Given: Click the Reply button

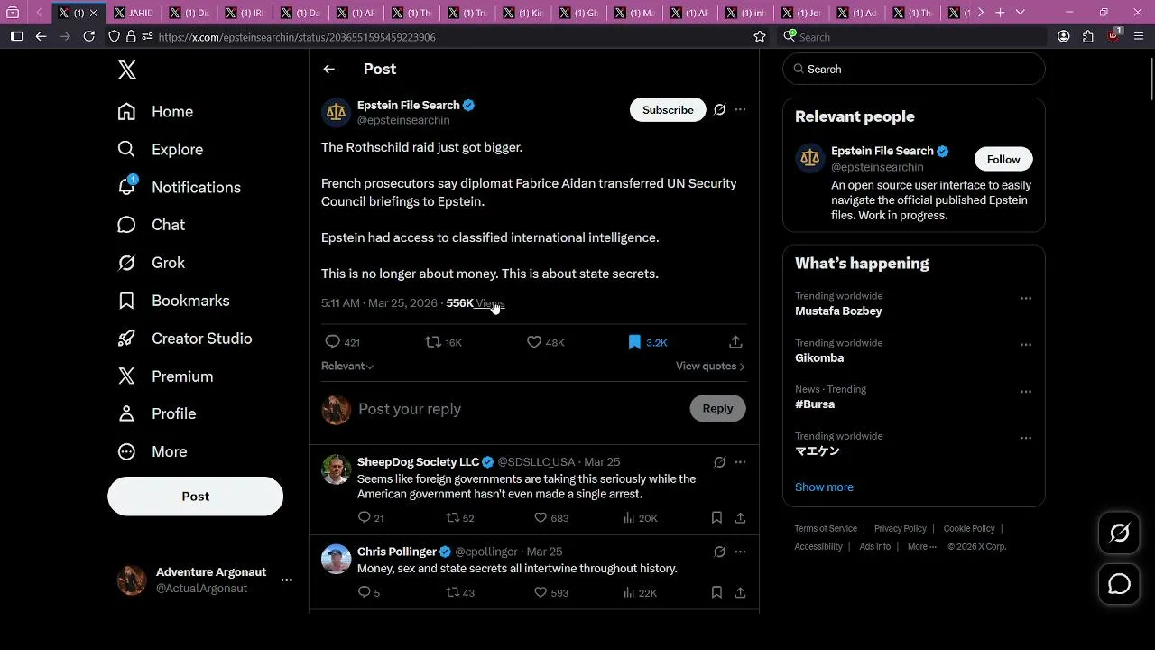Looking at the screenshot, I should coord(717,408).
